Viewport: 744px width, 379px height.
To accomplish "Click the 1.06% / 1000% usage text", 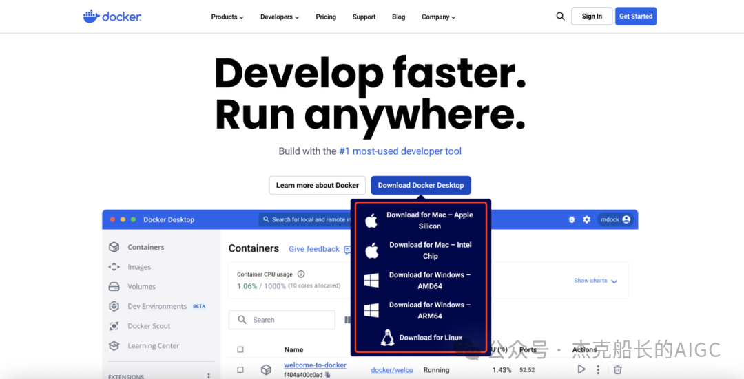I will coord(262,286).
